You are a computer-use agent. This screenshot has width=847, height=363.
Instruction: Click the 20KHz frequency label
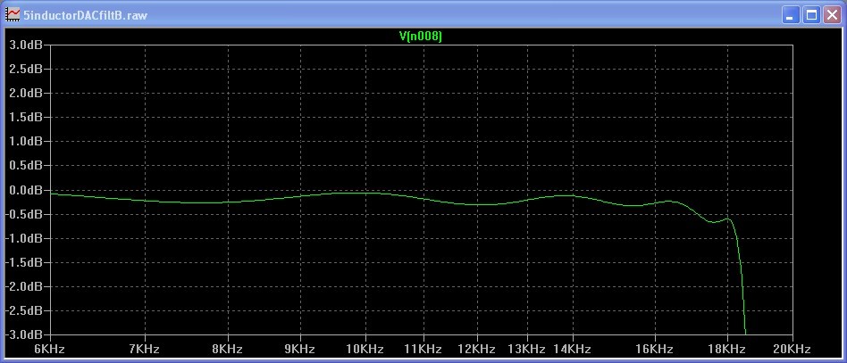pos(792,349)
